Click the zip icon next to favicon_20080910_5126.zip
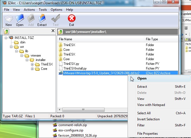This screenshot has height=138, width=191. click(x=55, y=135)
